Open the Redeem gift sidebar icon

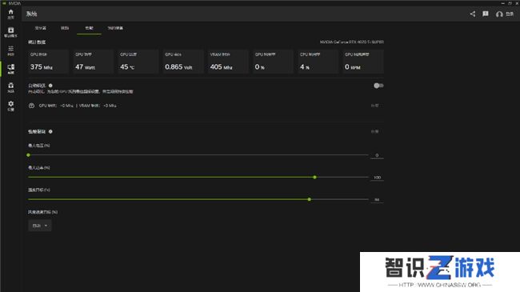tap(10, 87)
